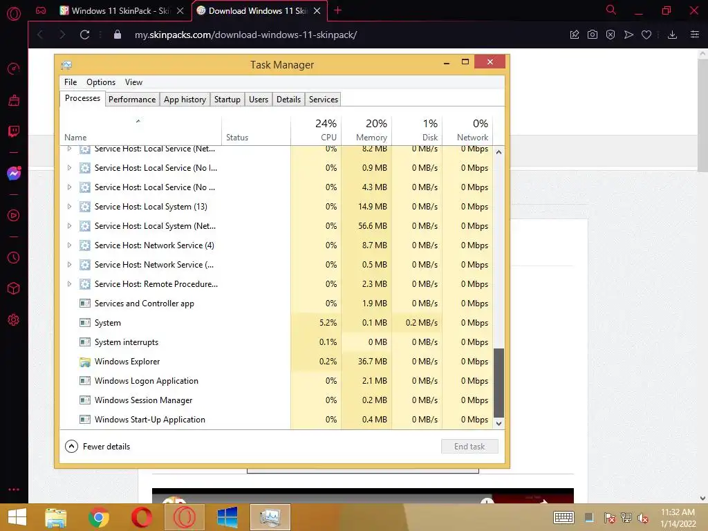Open touch keyboard icon in system tray
The image size is (708, 531).
(x=563, y=517)
